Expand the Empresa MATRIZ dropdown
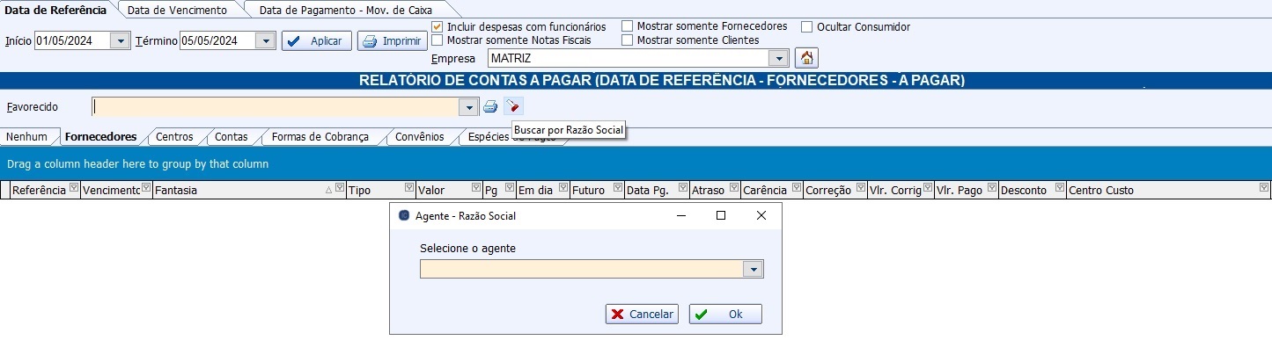 tap(777, 59)
